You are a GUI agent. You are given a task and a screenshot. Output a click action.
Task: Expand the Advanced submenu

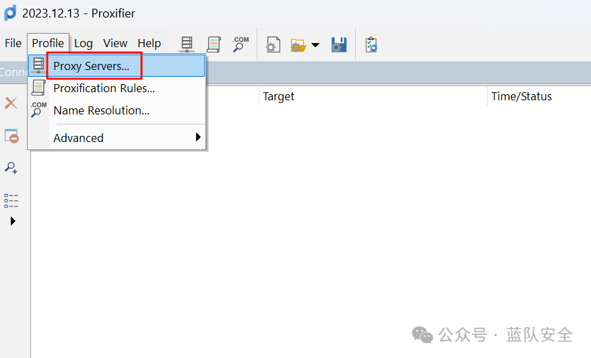point(117,138)
